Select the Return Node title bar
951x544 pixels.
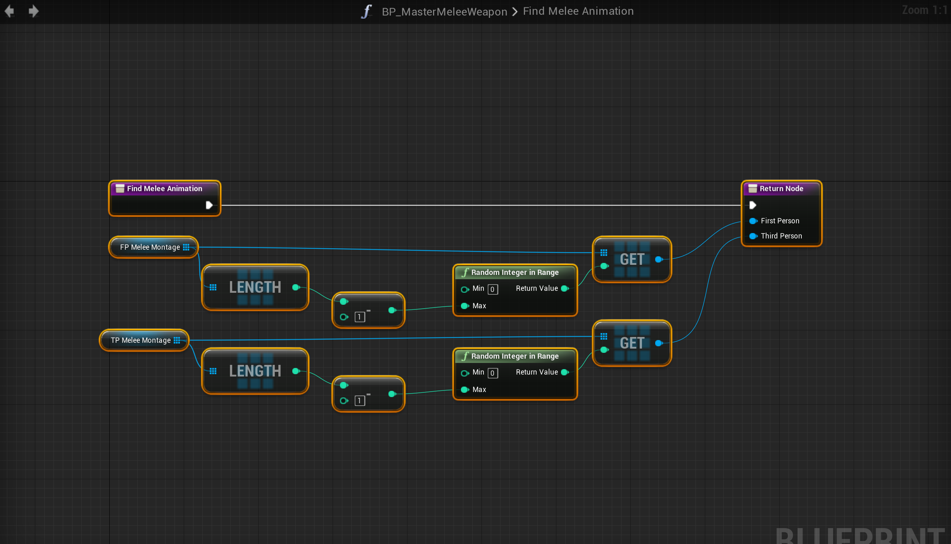pyautogui.click(x=781, y=188)
